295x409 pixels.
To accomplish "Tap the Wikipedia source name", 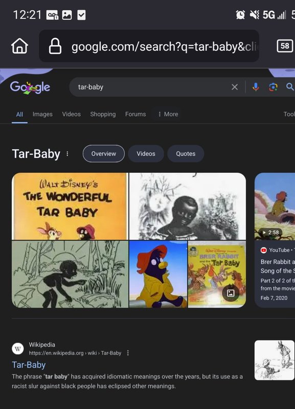I will coord(42,345).
